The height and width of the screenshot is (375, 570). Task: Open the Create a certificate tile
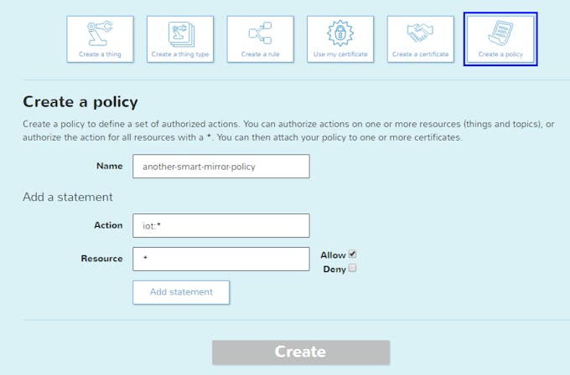click(420, 39)
